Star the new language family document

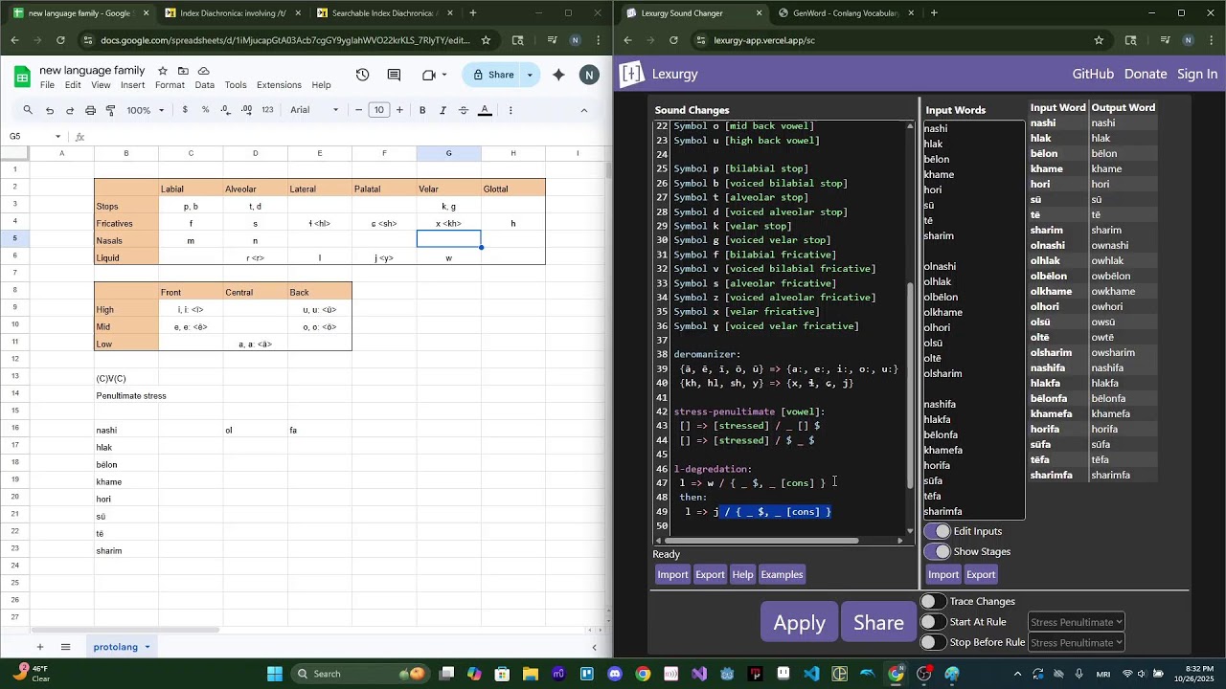point(163,71)
